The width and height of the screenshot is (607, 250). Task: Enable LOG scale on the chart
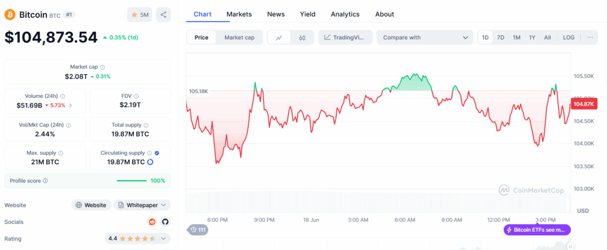(569, 37)
